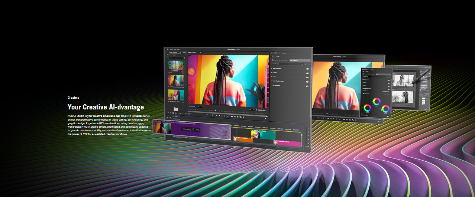Select the third clip thumbnail in Project panel

pyautogui.click(x=176, y=95)
